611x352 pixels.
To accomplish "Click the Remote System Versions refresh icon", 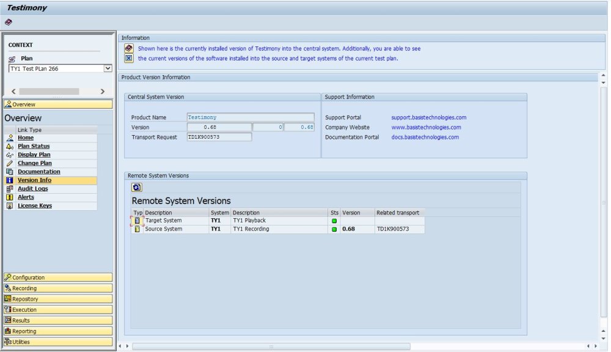I will click(137, 188).
